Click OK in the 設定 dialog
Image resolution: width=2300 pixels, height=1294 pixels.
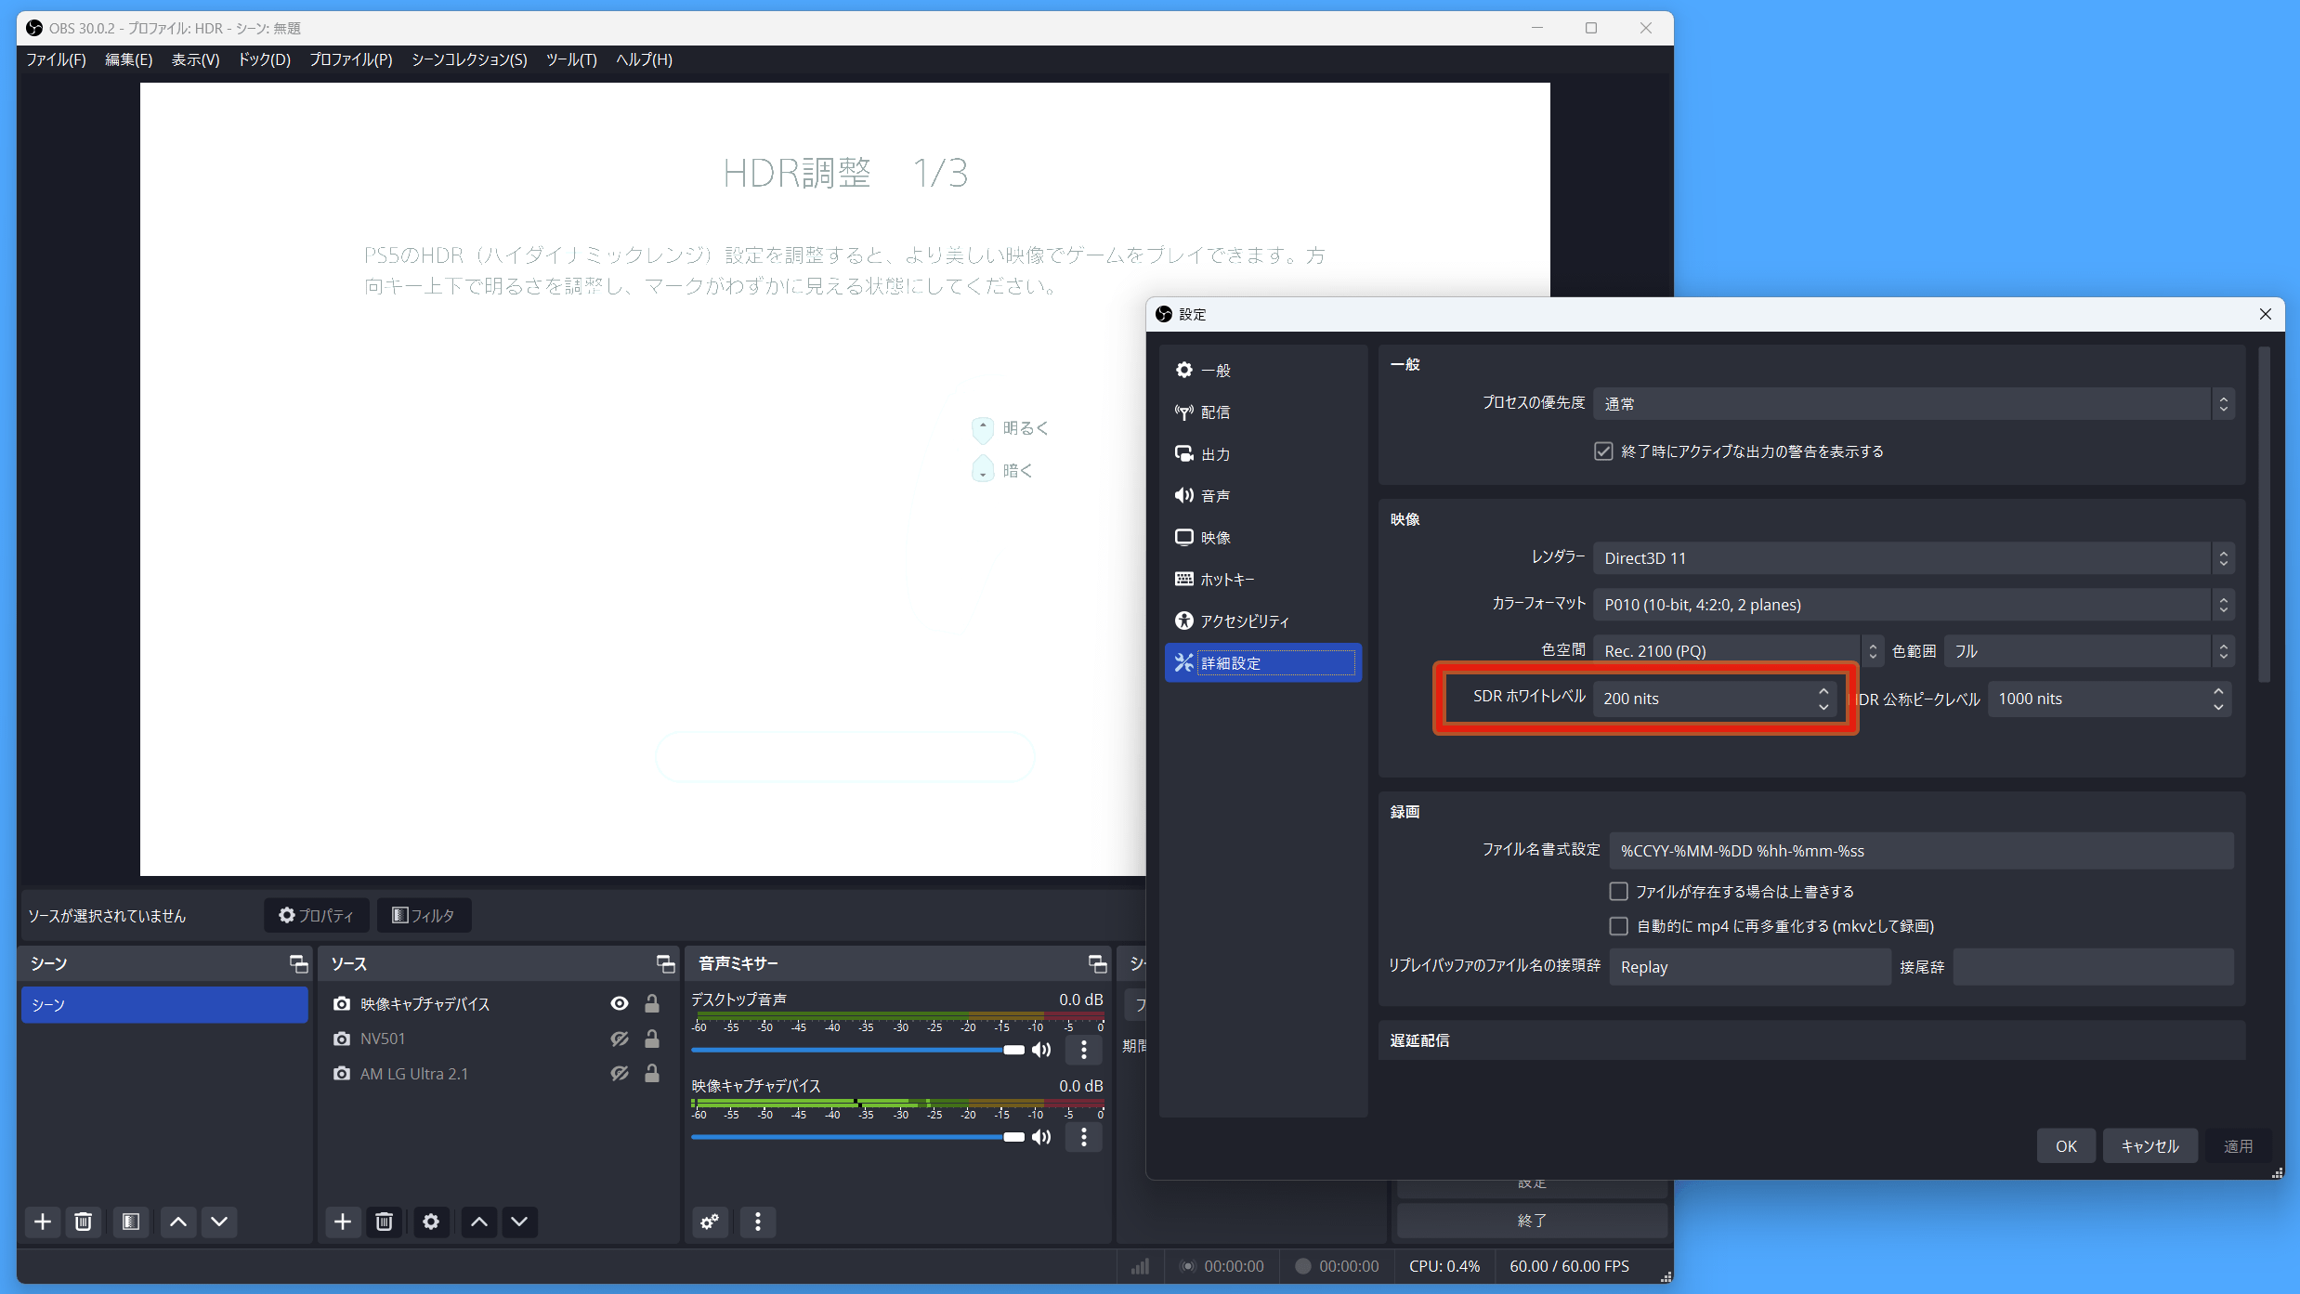2066,1146
